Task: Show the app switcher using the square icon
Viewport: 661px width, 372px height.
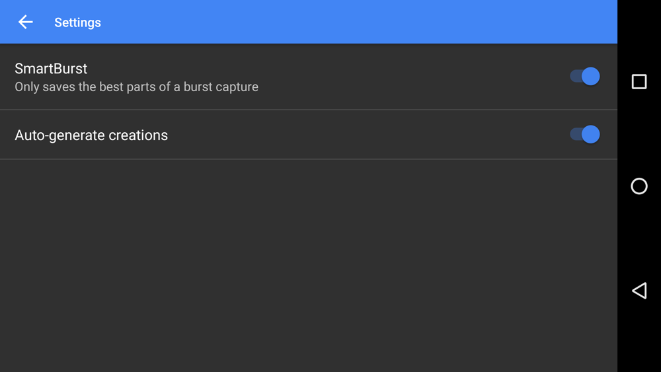Action: click(x=639, y=81)
